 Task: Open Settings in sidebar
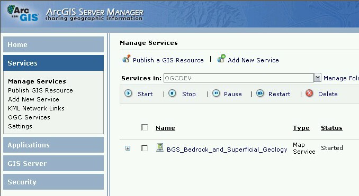[20, 126]
